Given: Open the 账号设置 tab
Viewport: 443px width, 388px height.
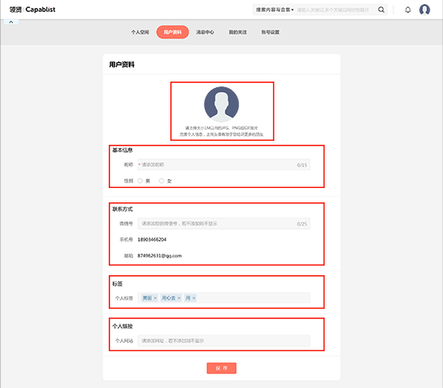Looking at the screenshot, I should [x=270, y=32].
